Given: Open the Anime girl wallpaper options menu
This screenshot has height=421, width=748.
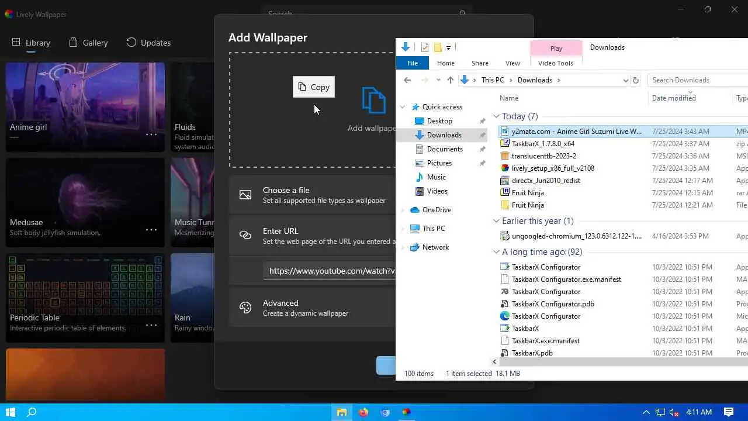Looking at the screenshot, I should pyautogui.click(x=151, y=134).
